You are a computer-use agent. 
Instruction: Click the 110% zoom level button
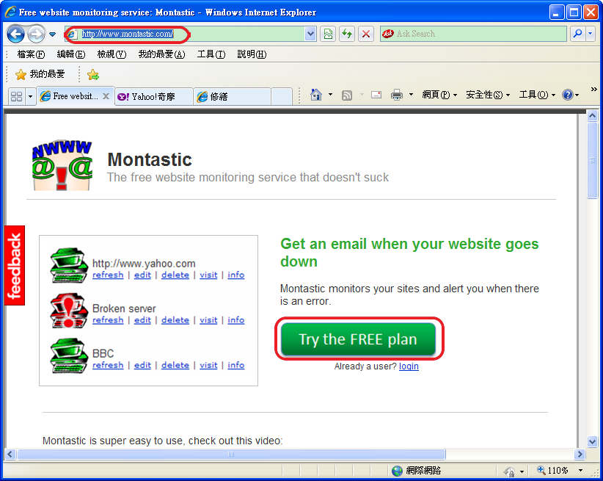pos(552,471)
